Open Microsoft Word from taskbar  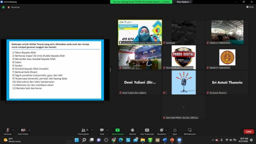click(165, 140)
